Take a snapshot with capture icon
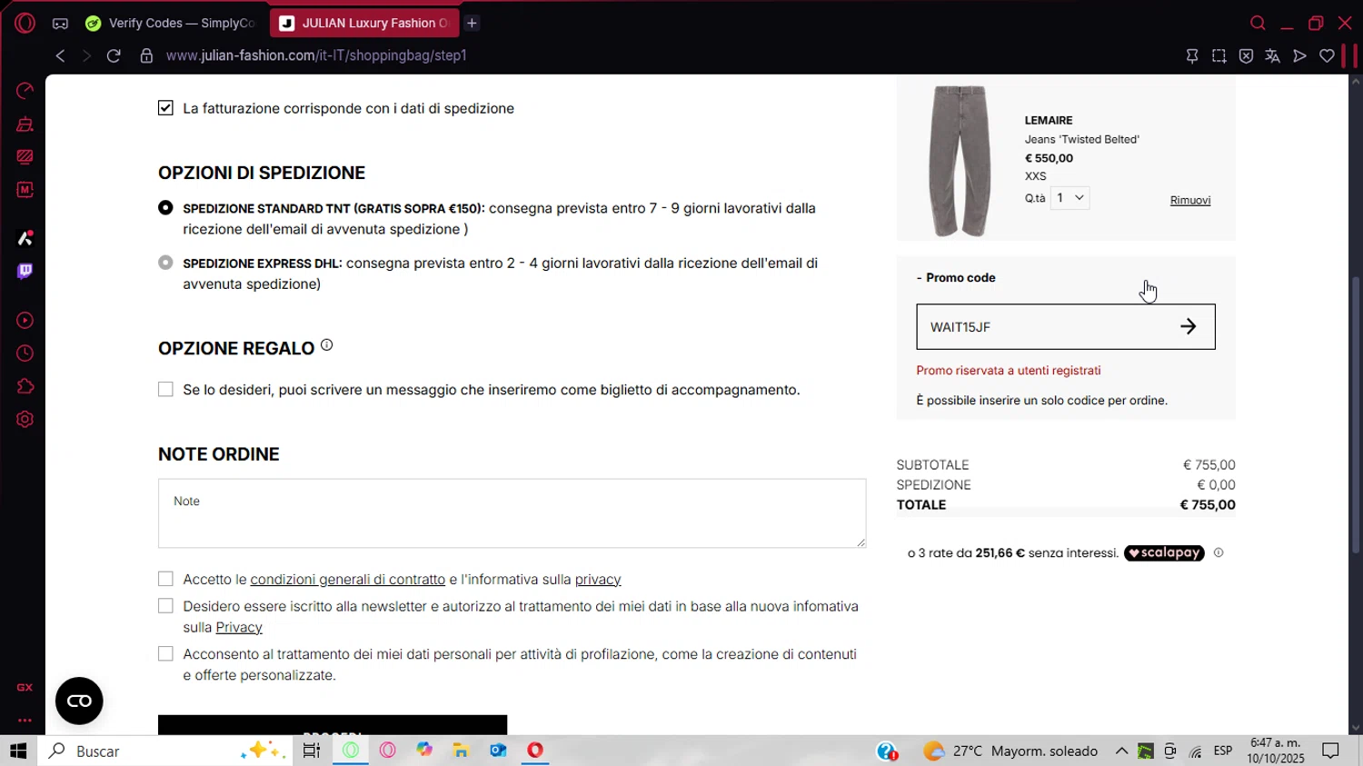 (1219, 56)
